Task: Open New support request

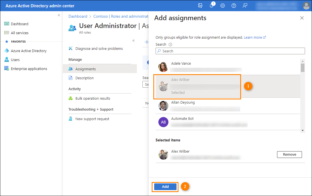Action: coord(92,119)
